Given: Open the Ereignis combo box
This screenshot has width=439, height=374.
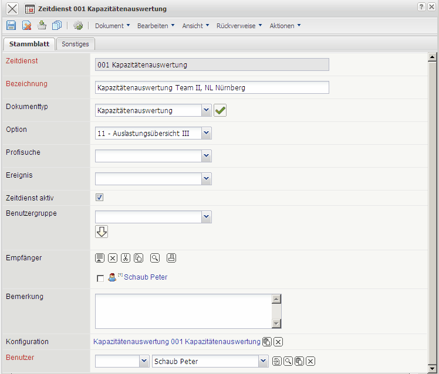Looking at the screenshot, I should click(x=206, y=178).
